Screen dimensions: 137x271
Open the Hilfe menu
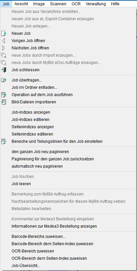(x=115, y=4)
